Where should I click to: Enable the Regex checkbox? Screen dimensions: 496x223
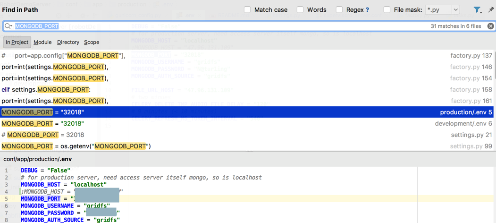pyautogui.click(x=339, y=9)
